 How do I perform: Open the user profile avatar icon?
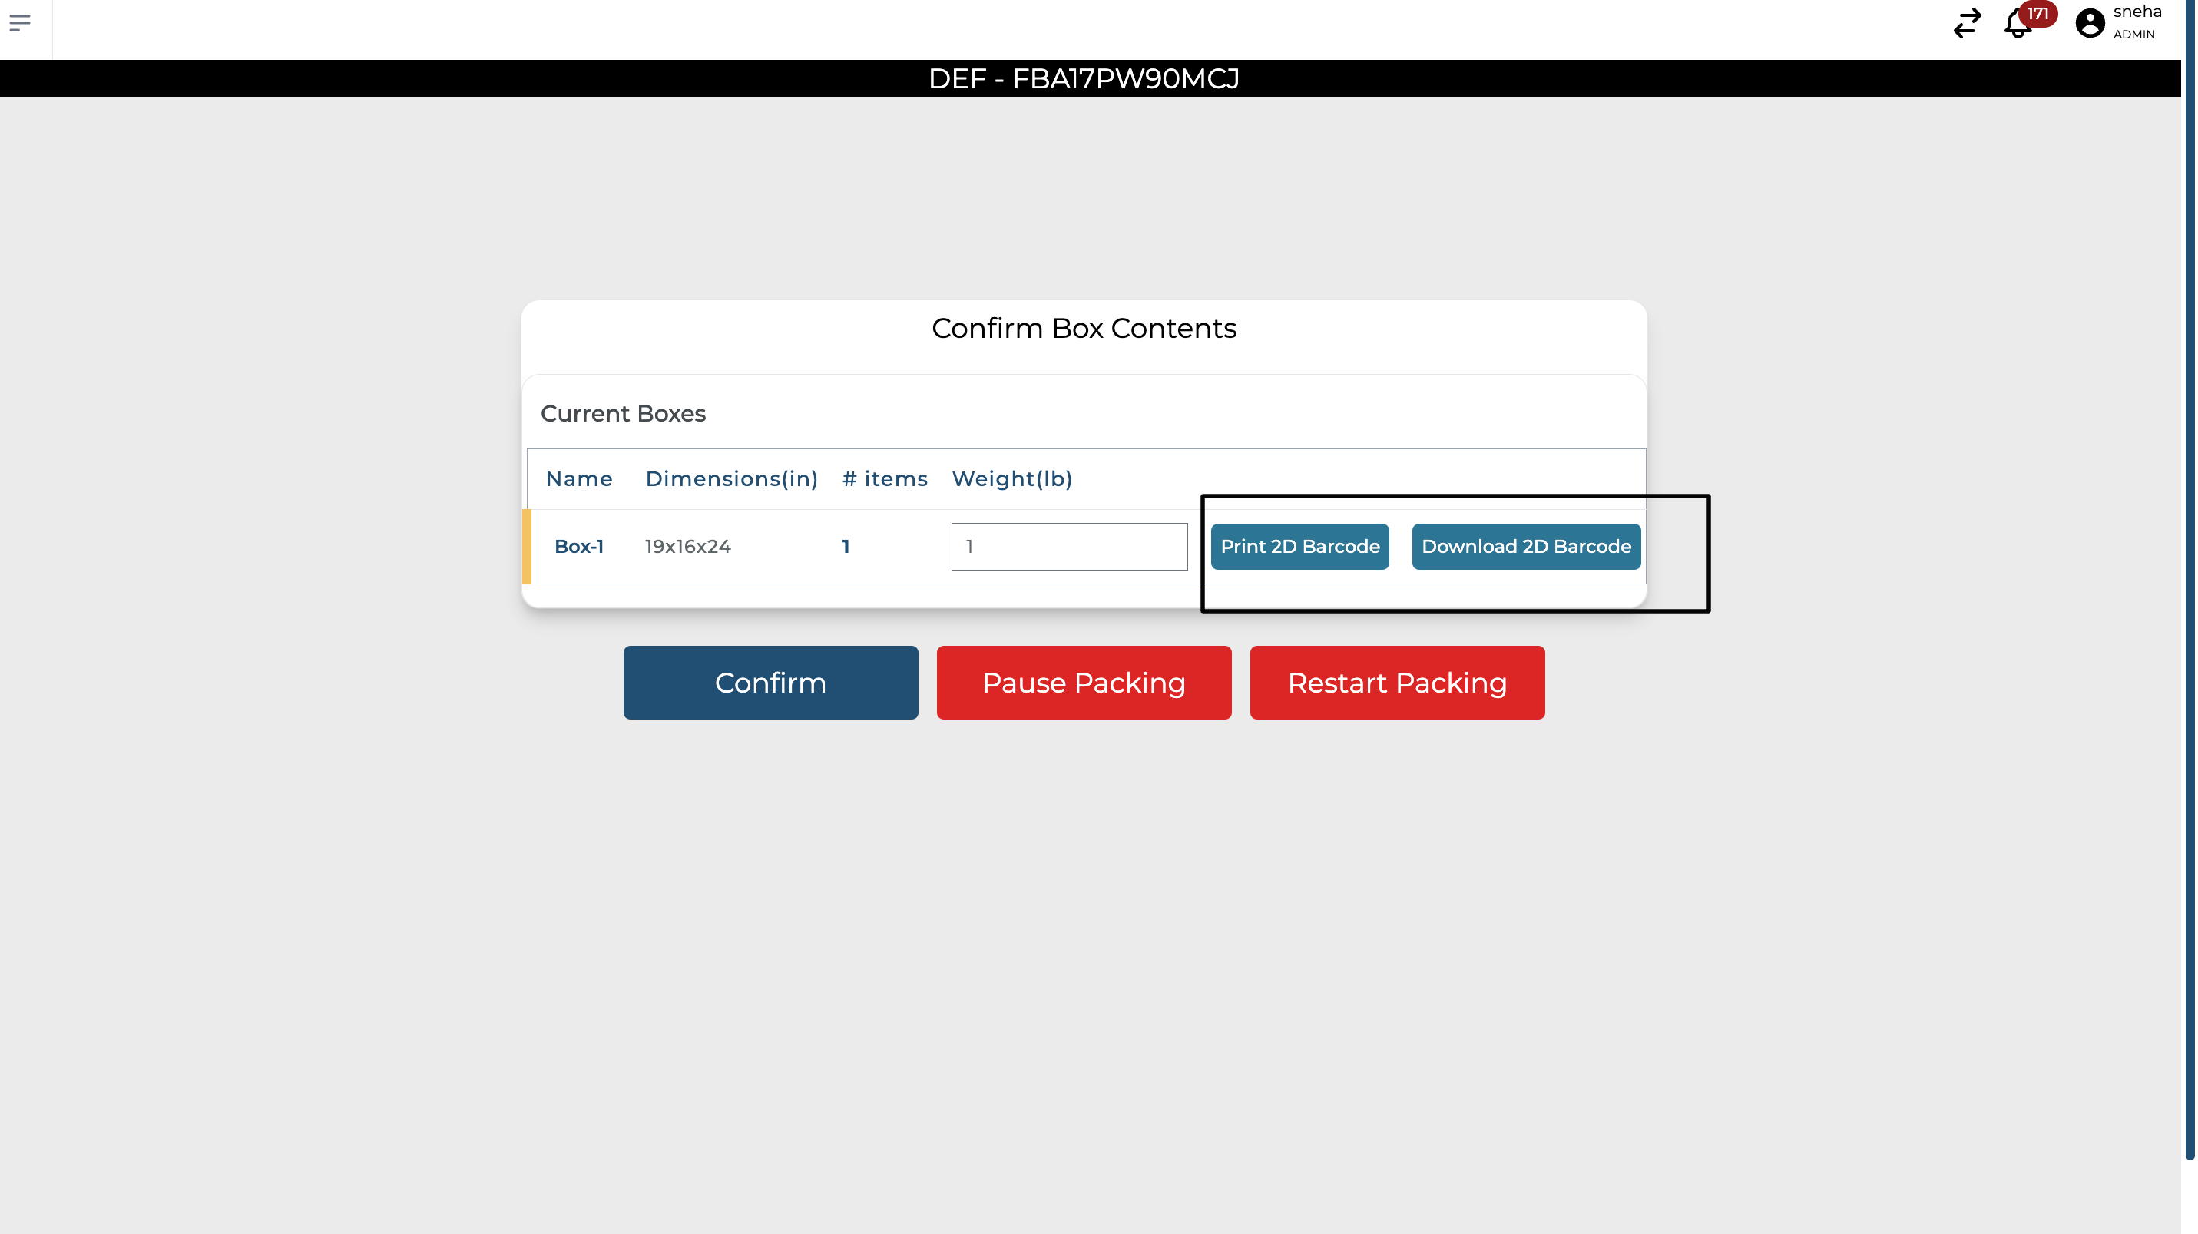(x=2090, y=23)
